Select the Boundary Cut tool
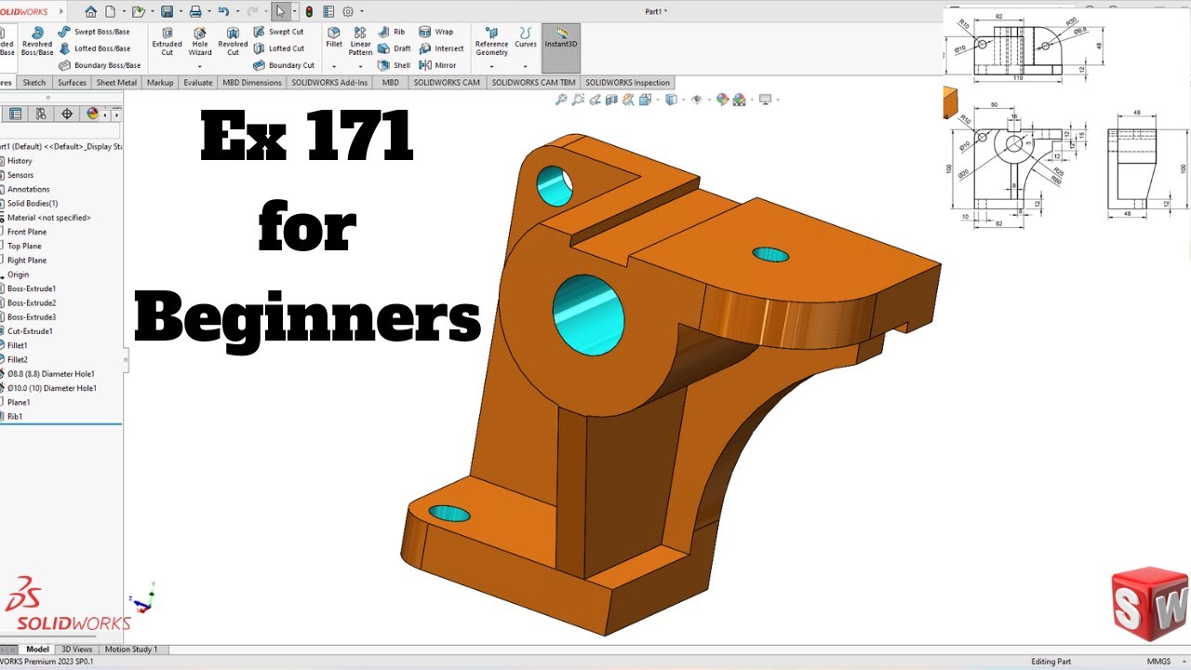The image size is (1191, 670). click(x=284, y=65)
